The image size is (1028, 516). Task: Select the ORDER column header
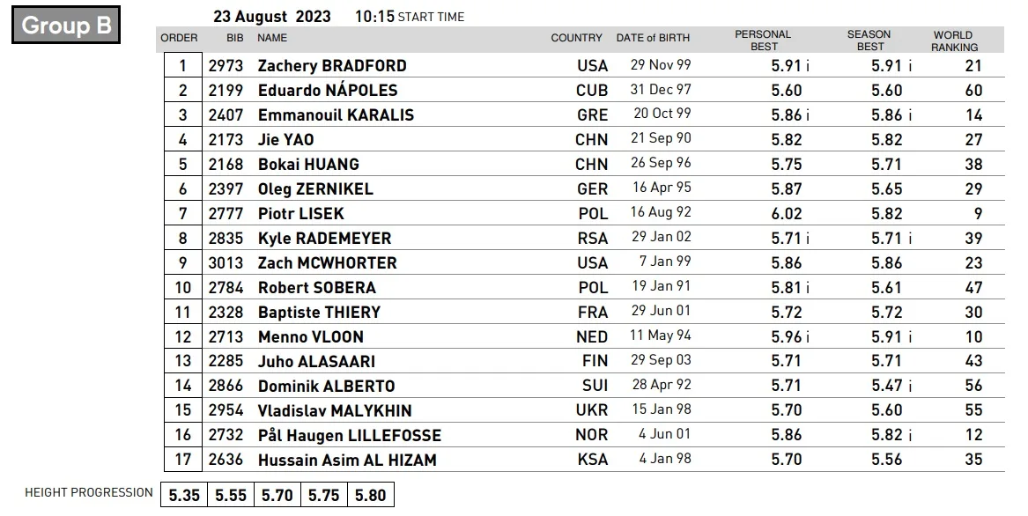(179, 38)
